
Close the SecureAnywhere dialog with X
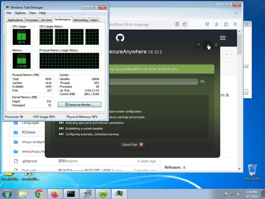click(x=216, y=45)
